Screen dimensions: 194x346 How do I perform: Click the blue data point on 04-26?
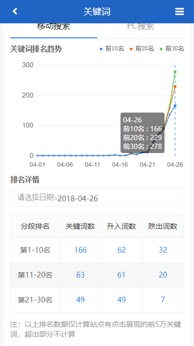coord(175,106)
